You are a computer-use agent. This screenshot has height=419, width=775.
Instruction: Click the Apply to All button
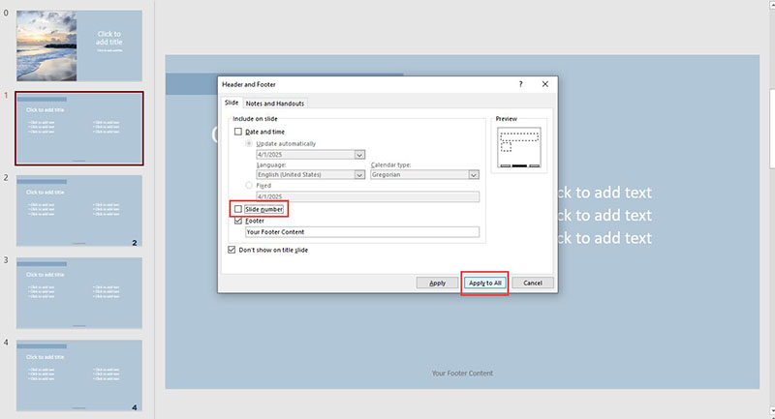(x=485, y=283)
